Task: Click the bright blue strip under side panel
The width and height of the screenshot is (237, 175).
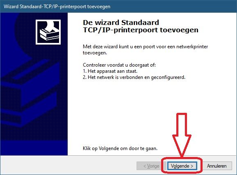Action: pos(34,148)
